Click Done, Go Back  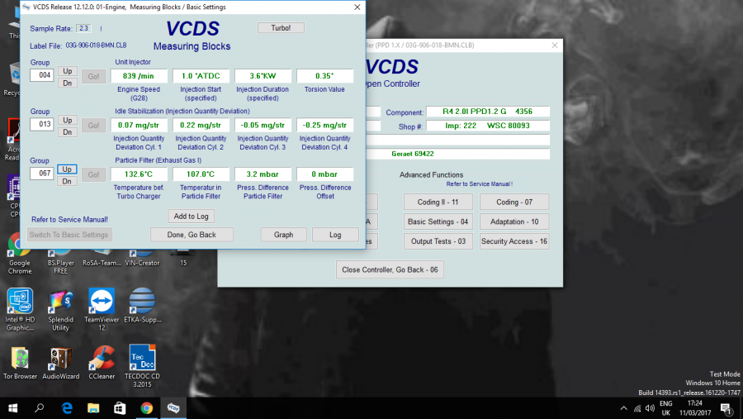point(192,235)
